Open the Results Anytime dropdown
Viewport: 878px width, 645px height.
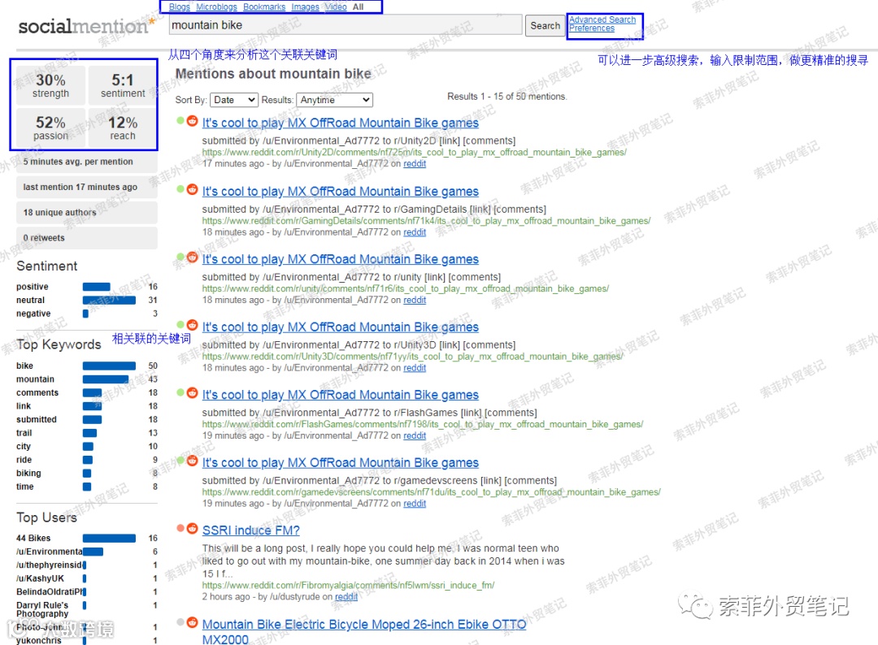tap(334, 100)
